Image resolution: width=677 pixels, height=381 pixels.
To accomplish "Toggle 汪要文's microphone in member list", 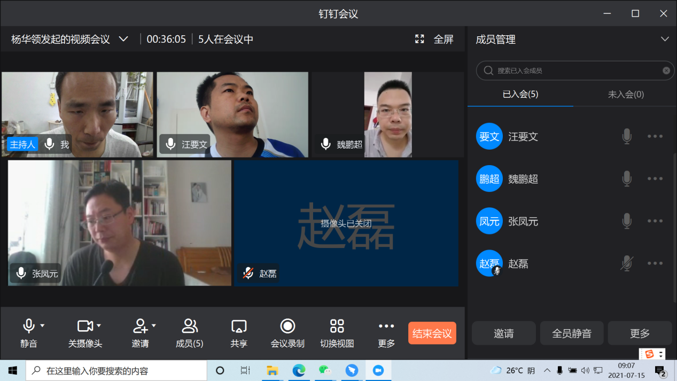I will coord(627,136).
